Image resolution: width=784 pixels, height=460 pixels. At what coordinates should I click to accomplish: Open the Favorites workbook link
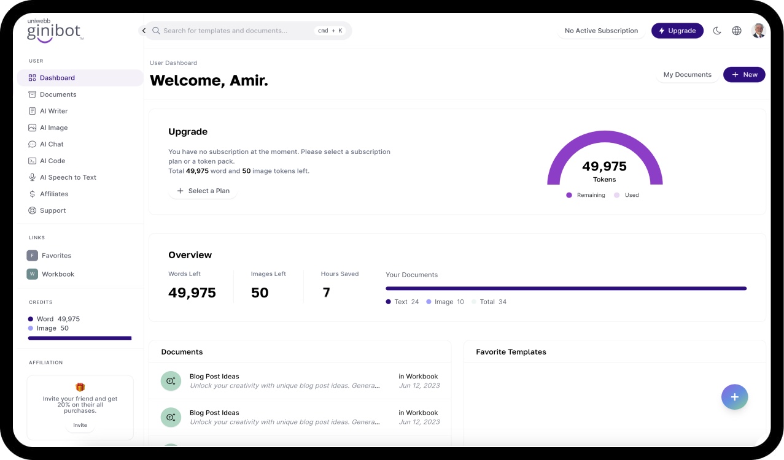tap(56, 255)
